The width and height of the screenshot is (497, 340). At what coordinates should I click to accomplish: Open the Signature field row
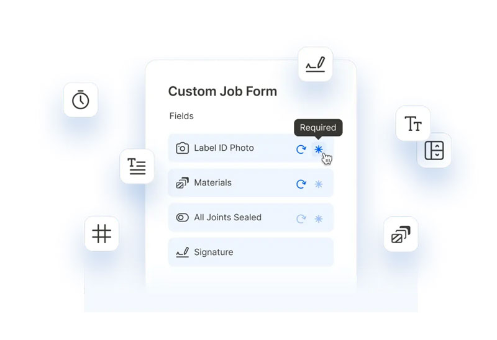(x=251, y=253)
